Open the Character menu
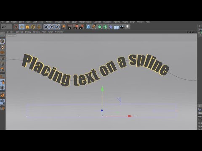This screenshot has width=202, height=151. 107,22
